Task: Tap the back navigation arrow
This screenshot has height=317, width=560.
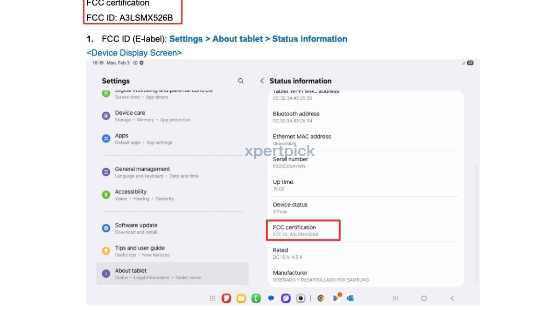Action: (452, 298)
